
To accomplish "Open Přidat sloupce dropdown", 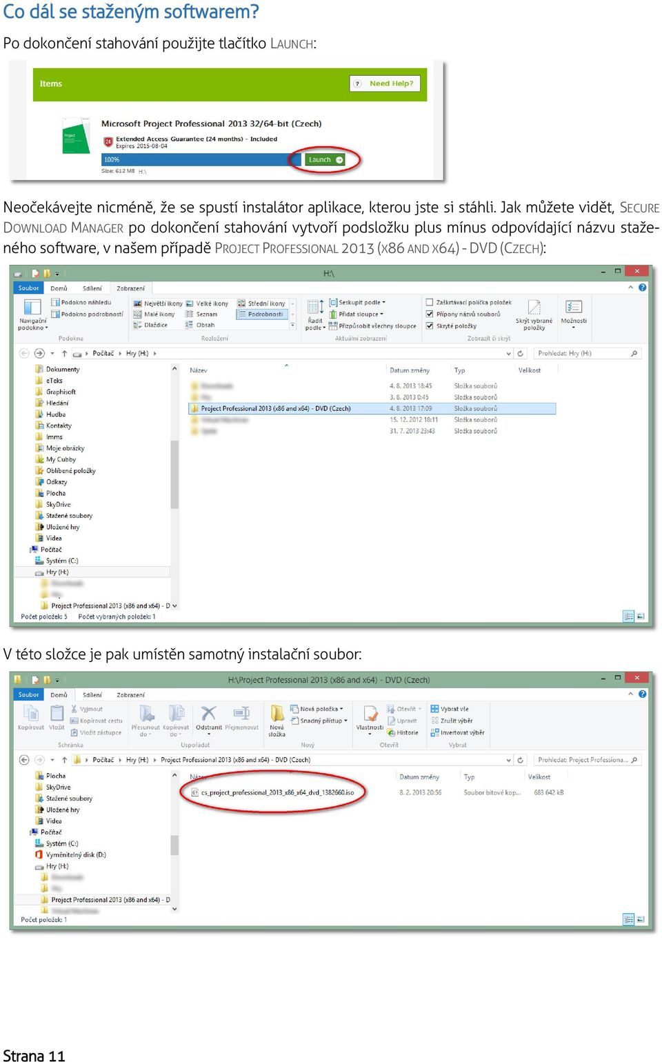I will pos(357,314).
